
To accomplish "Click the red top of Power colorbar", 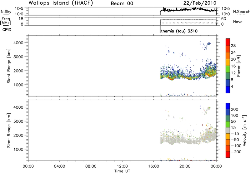I will [x=228, y=42].
